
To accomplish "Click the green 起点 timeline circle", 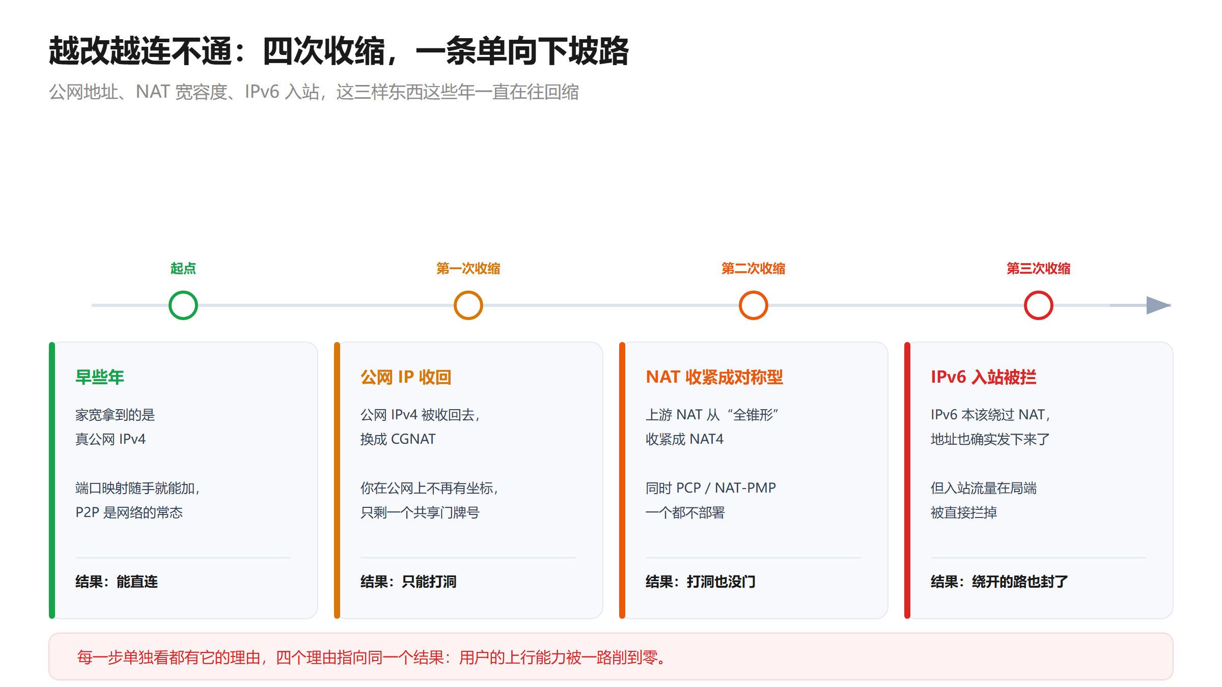I will (x=183, y=305).
